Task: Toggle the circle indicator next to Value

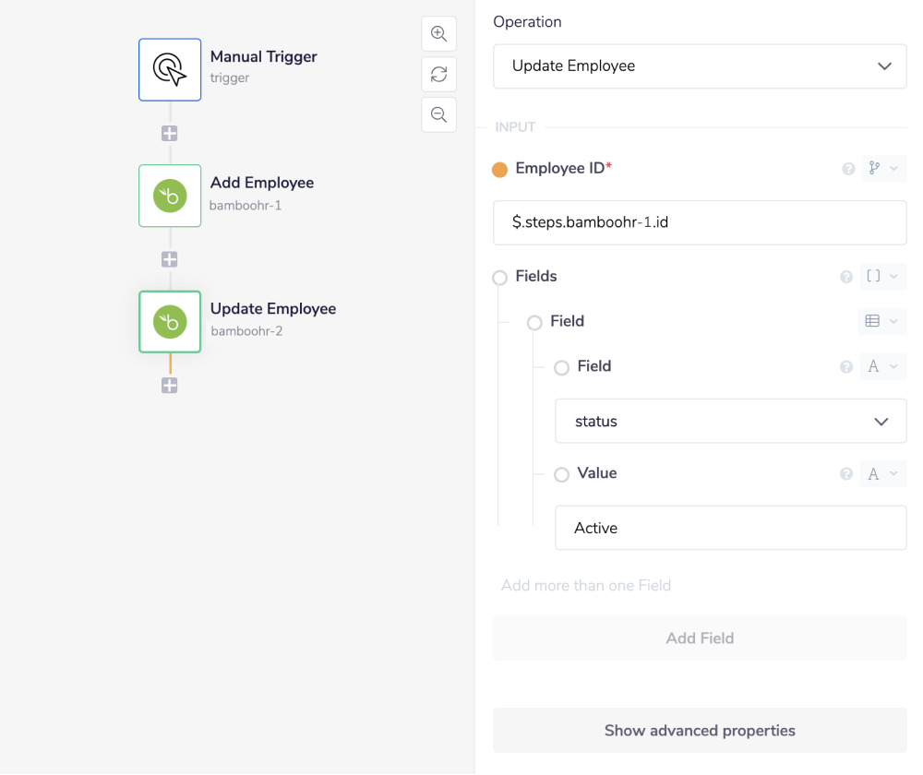Action: [561, 474]
